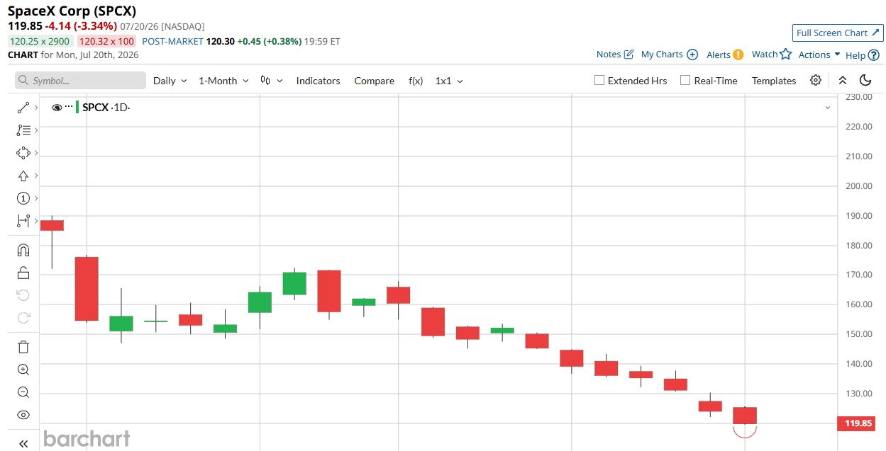Click the lock drawings icon

23,273
